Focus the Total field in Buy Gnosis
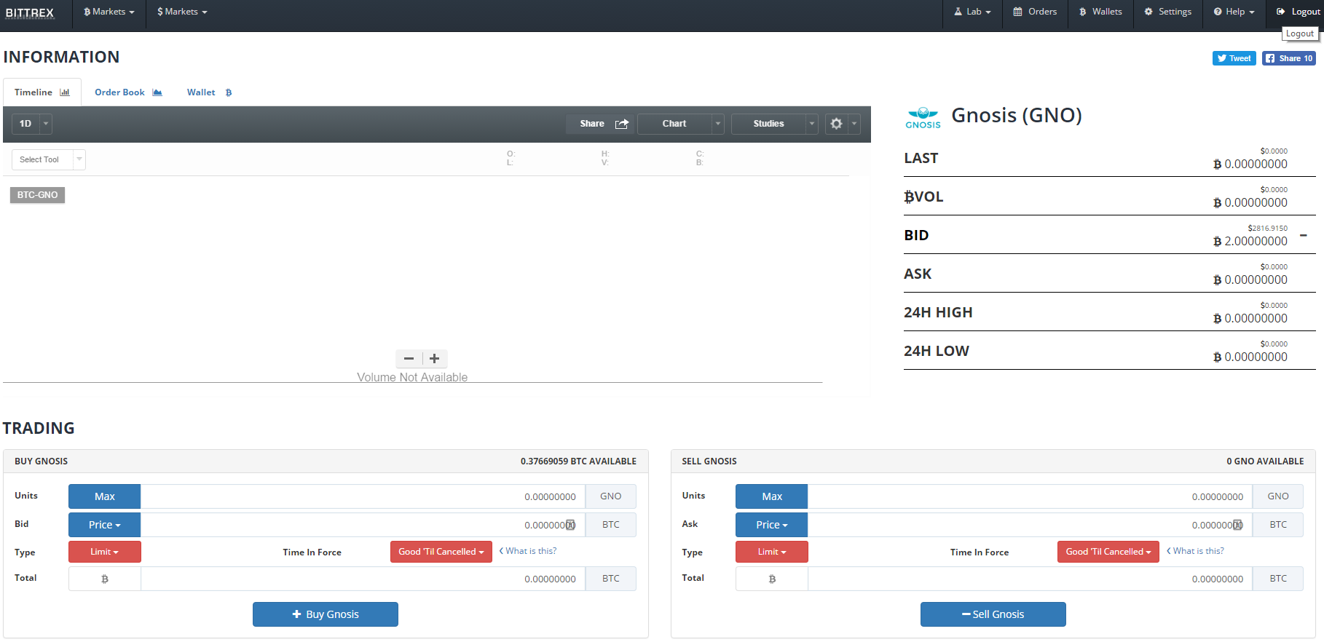Viewport: 1324px width, 642px height. [x=363, y=579]
